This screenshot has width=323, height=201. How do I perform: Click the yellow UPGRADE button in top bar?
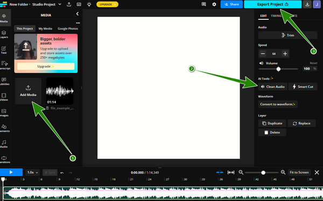click(107, 4)
